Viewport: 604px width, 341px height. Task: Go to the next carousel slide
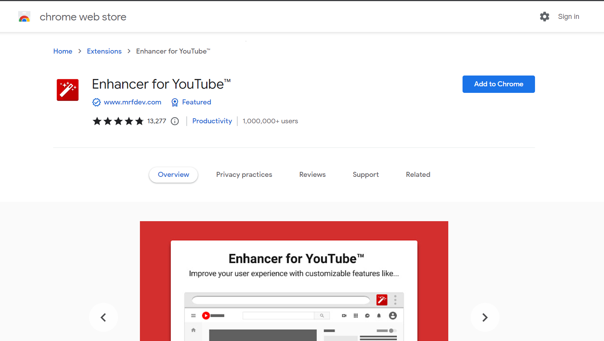click(x=485, y=317)
